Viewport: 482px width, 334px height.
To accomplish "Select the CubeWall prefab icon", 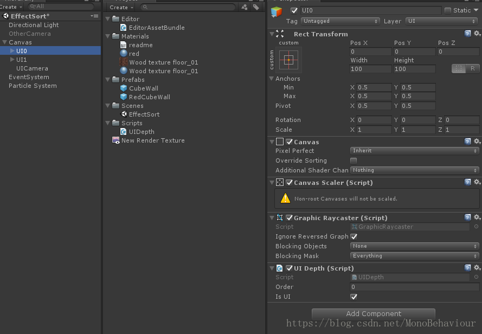I will [124, 88].
